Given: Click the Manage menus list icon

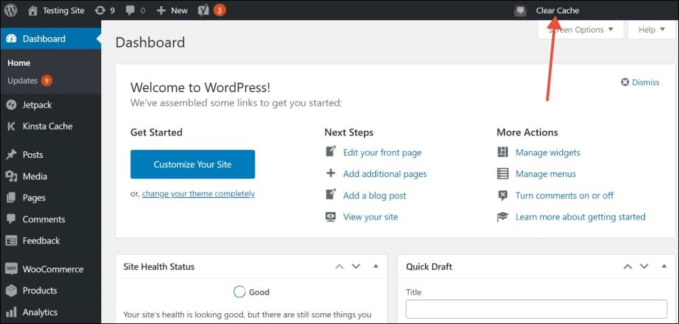Looking at the screenshot, I should click(x=502, y=174).
